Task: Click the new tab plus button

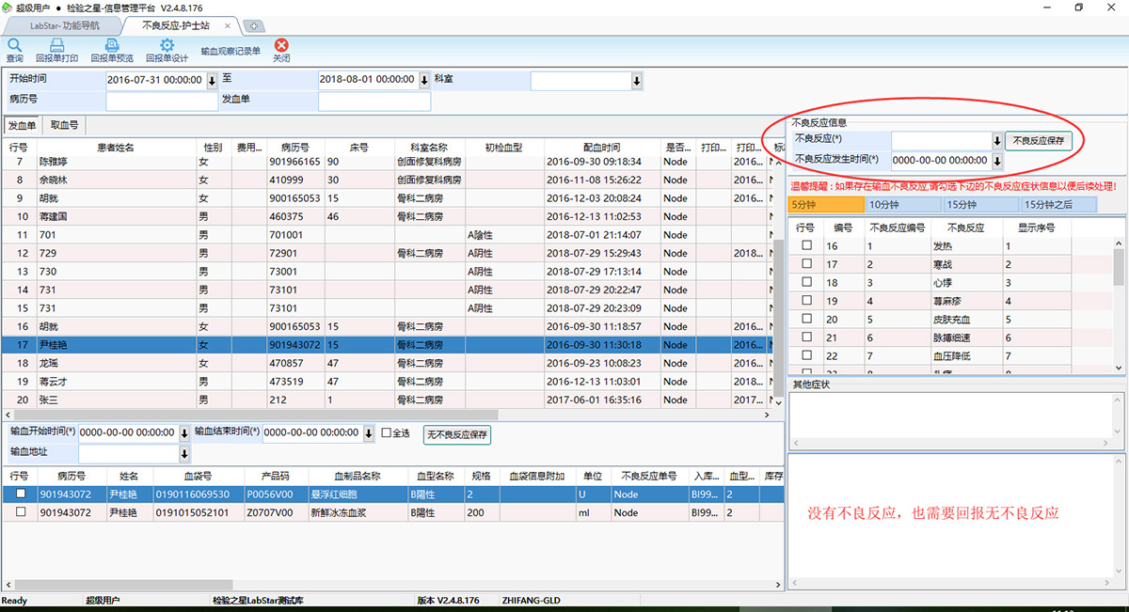Action: coord(254,25)
